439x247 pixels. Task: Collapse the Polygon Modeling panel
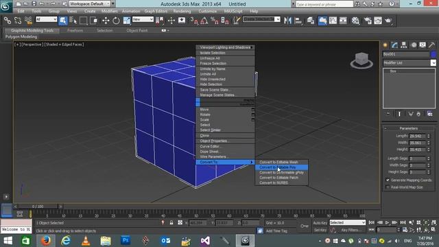tap(21, 36)
